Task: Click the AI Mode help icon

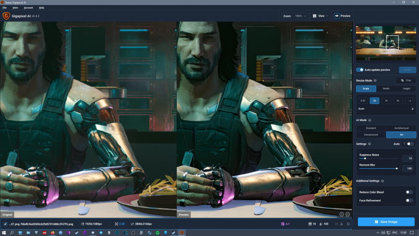Action: (369, 120)
